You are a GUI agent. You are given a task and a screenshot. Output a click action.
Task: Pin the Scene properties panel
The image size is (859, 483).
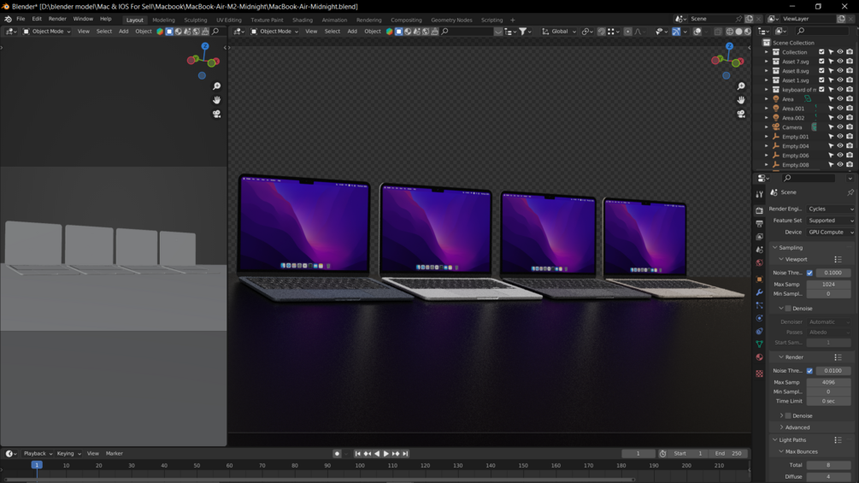click(x=850, y=192)
